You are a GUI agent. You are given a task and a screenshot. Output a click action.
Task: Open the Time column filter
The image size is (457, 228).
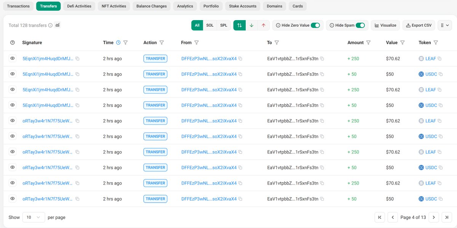coord(125,43)
